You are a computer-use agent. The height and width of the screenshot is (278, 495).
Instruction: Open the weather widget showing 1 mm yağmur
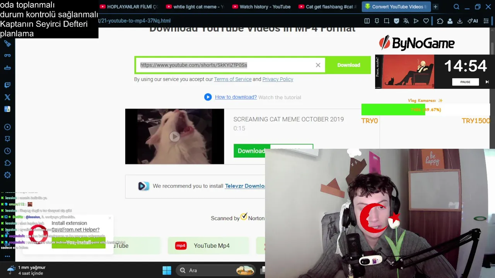tap(27, 270)
